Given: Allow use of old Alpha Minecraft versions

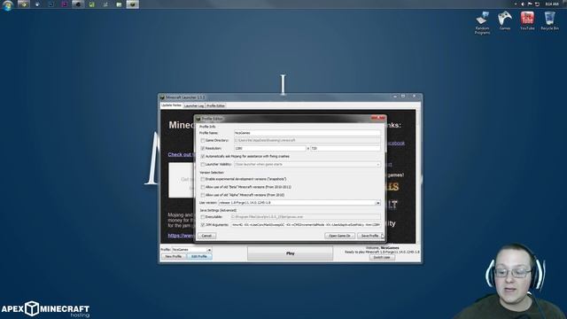Looking at the screenshot, I should 203,195.
